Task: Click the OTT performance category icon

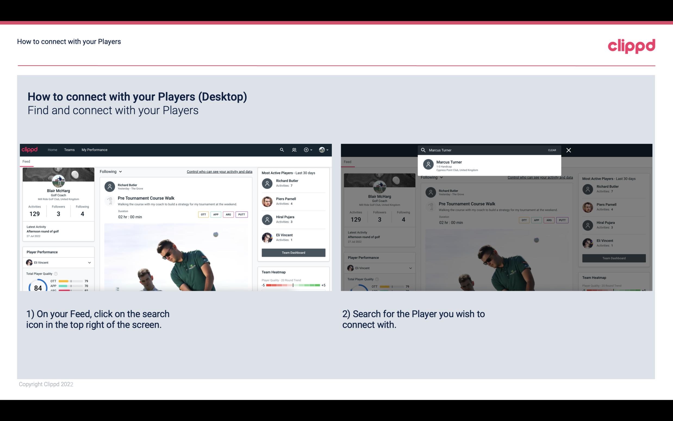Action: [x=202, y=214]
